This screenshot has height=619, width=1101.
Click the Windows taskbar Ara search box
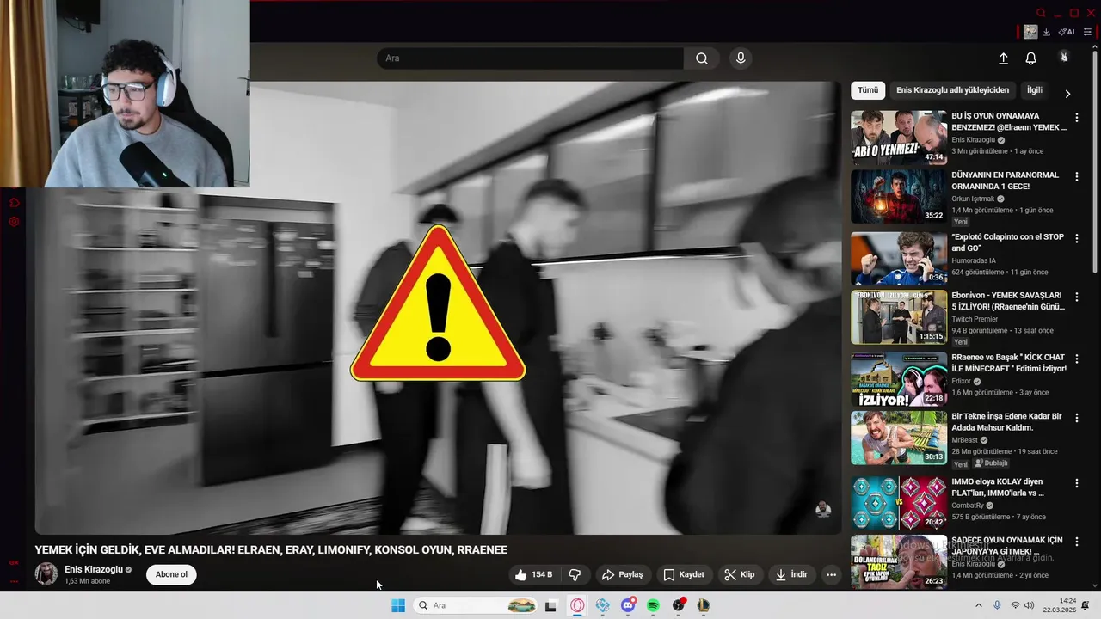coord(475,605)
